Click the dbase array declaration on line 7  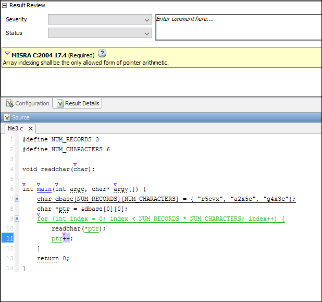click(166, 199)
